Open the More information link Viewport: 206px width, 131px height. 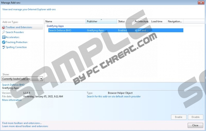pos(12,100)
